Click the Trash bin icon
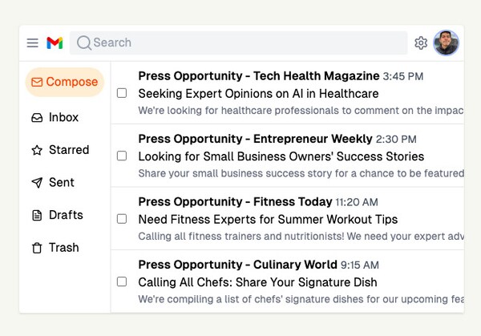Screen dimensions: 481x336 click(x=37, y=248)
